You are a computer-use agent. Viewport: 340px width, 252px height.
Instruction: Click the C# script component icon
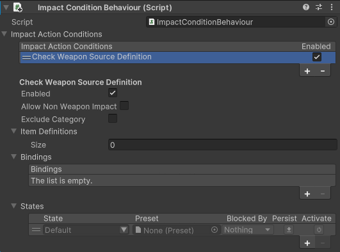coord(17,8)
